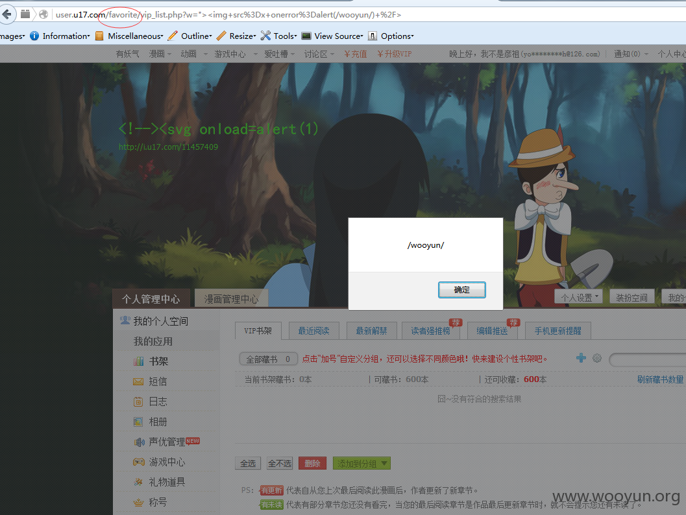Image resolution: width=686 pixels, height=515 pixels.
Task: Open the Information toolbar menu
Action: (x=60, y=36)
